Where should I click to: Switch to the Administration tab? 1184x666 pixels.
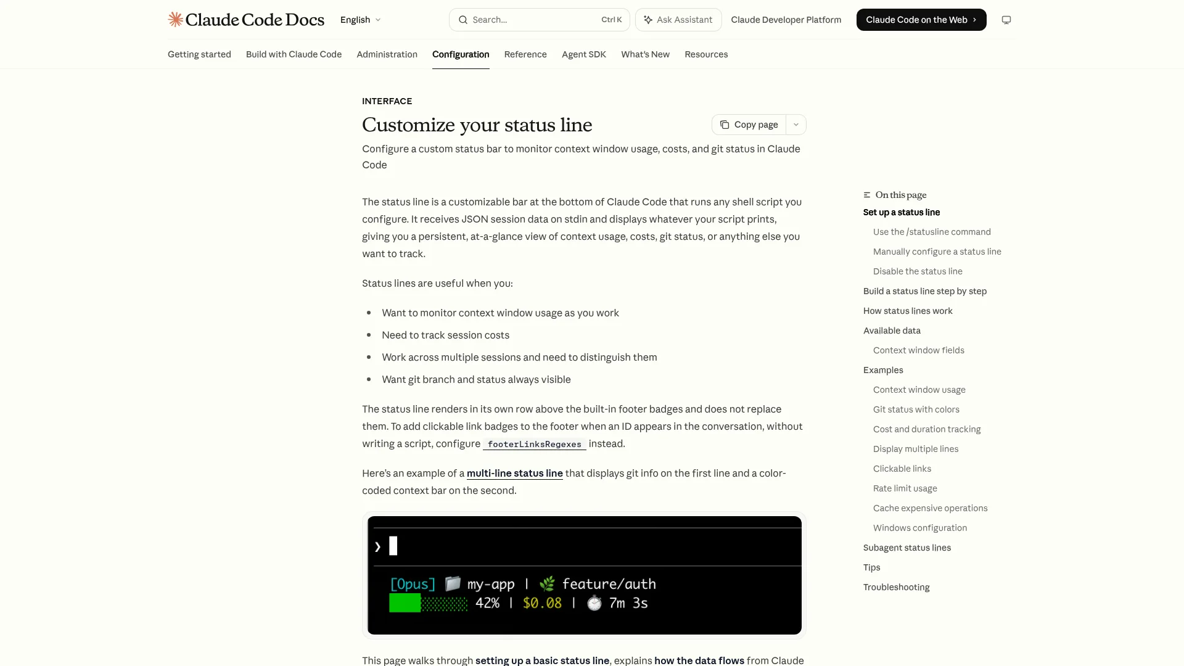click(387, 54)
